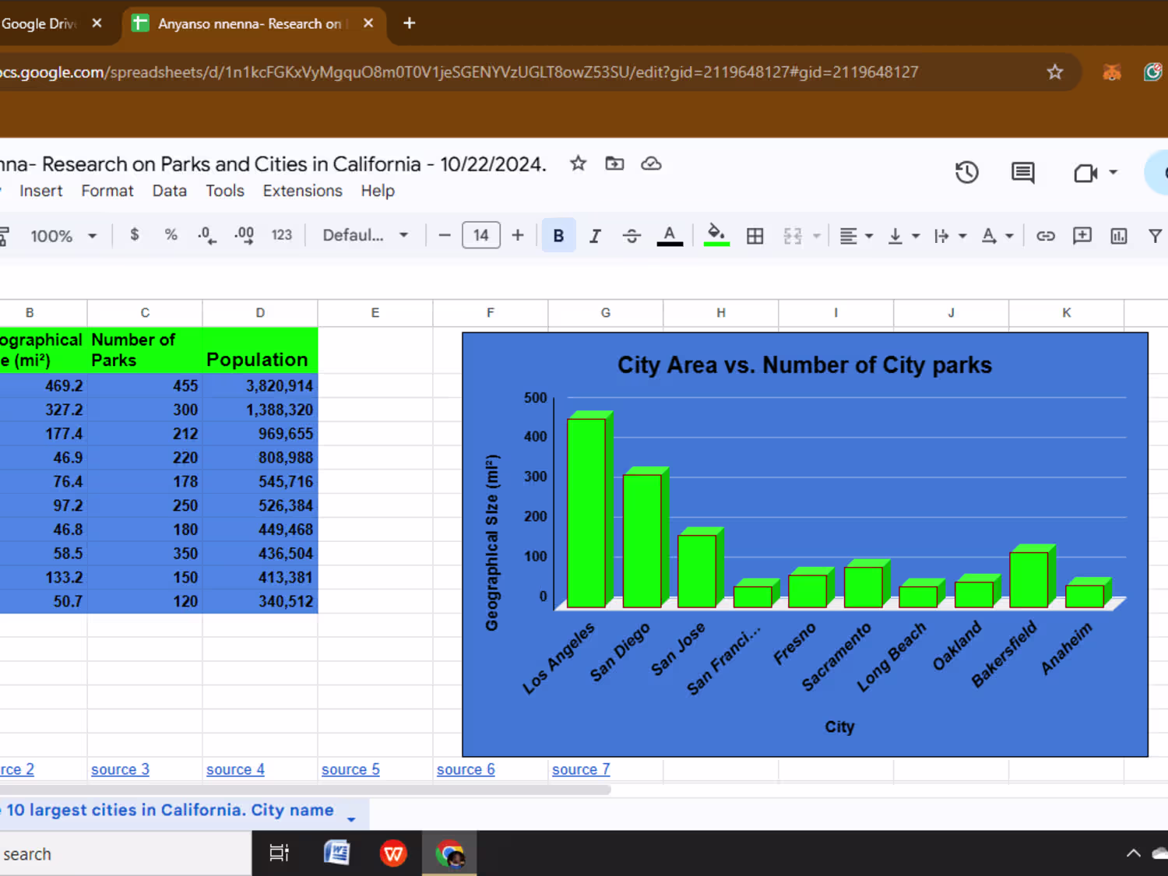The image size is (1168, 876).
Task: Open the horizontal align dropdown
Action: tap(856, 236)
